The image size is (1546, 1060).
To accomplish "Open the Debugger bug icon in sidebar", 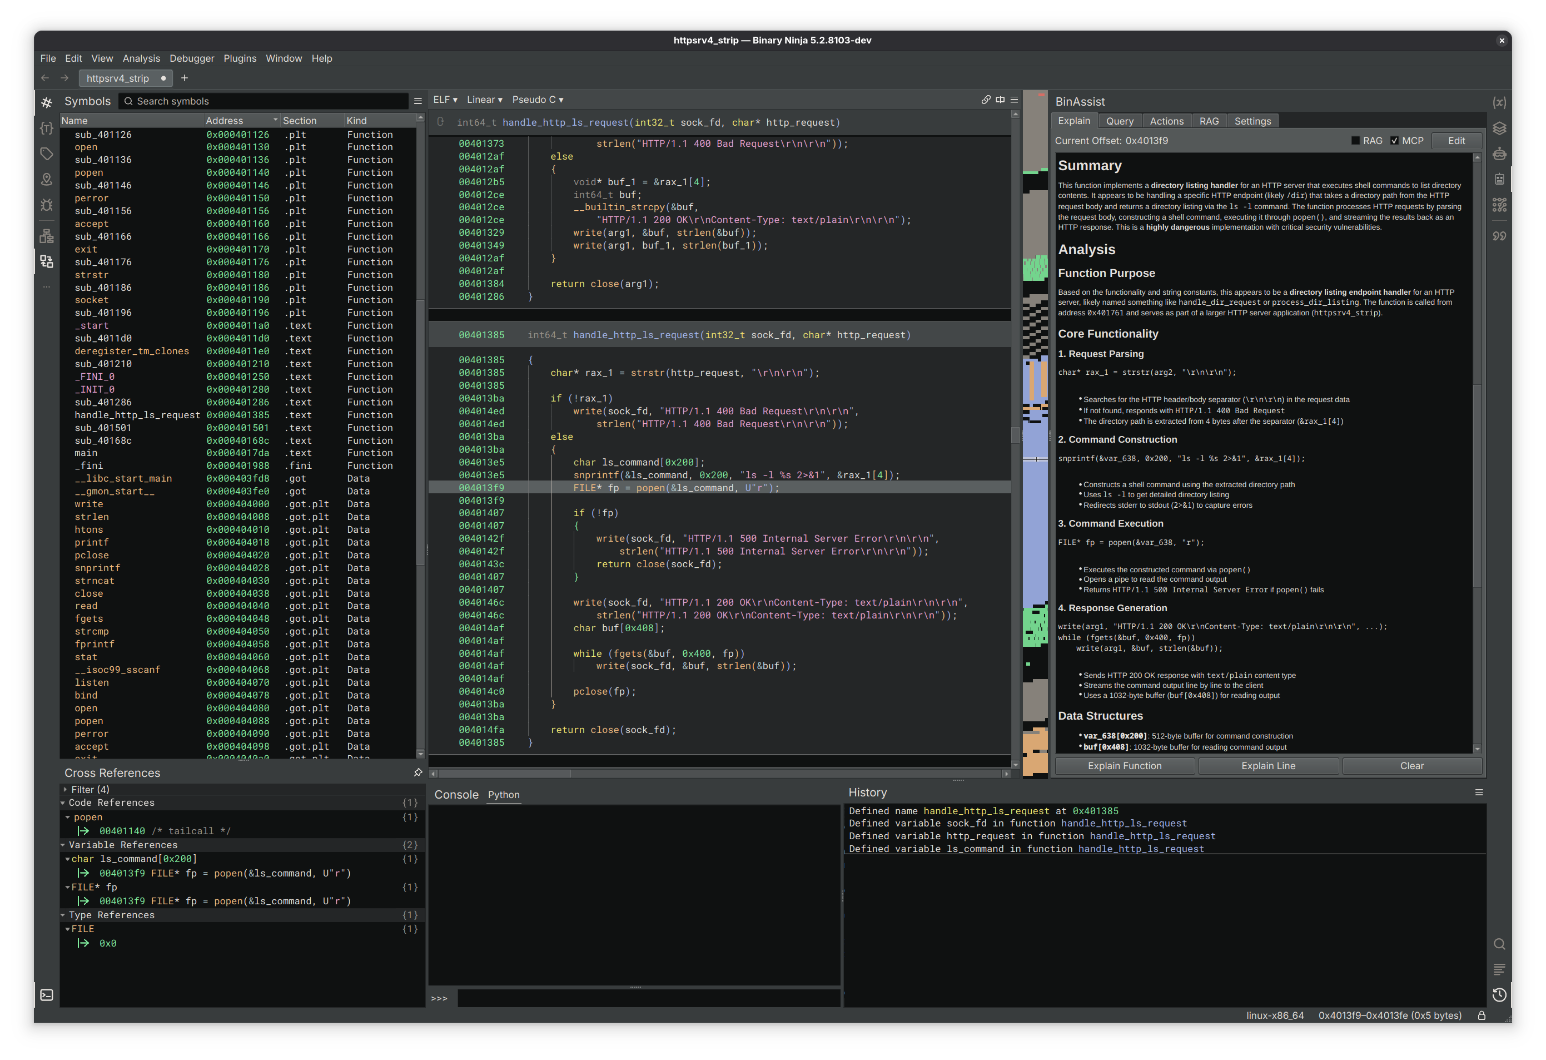I will (x=47, y=204).
